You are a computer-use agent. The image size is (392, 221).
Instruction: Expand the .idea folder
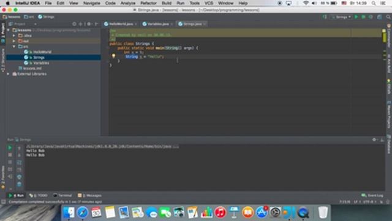(14, 36)
